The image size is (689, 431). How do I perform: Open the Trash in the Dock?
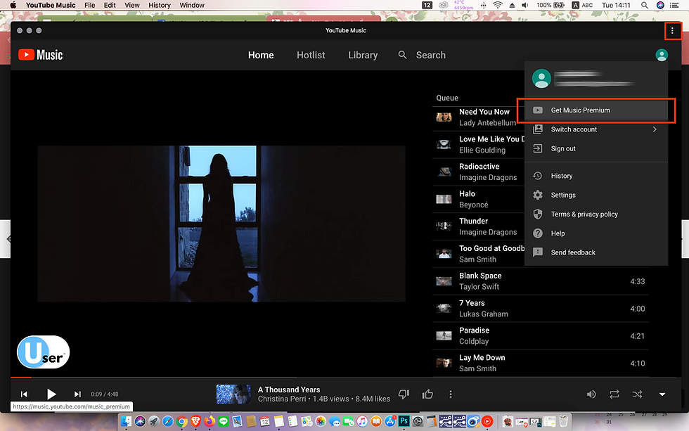coord(563,422)
